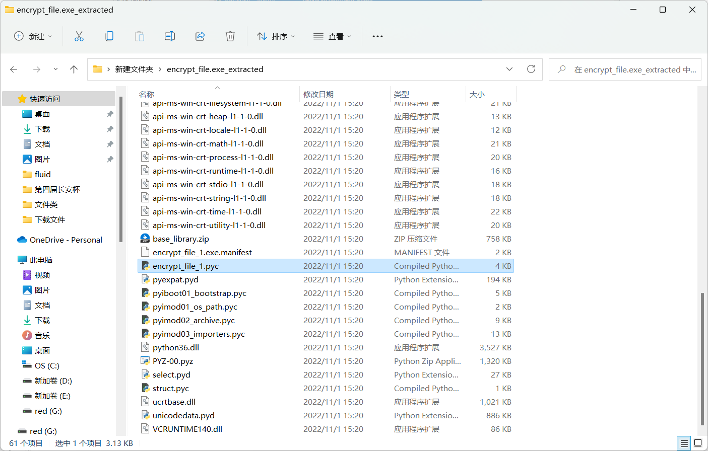
Task: Click the pin icon beside 桌面
Action: [110, 114]
